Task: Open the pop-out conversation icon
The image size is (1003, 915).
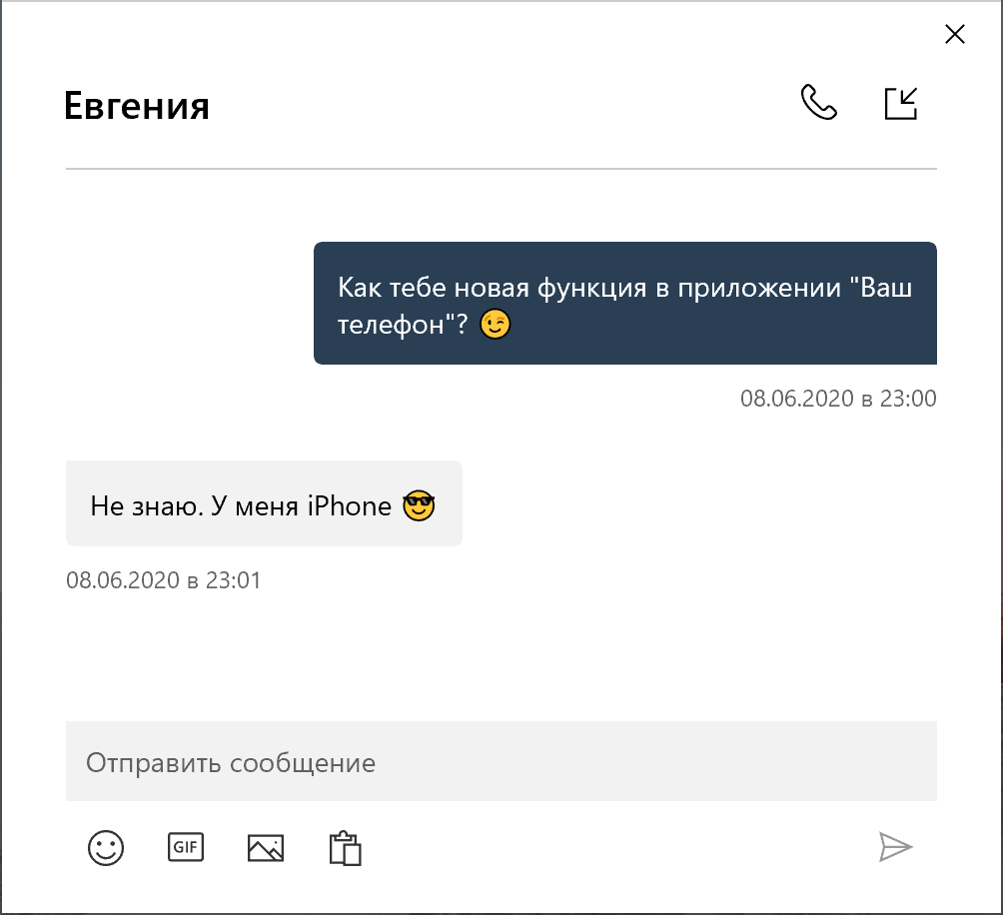Action: 900,101
